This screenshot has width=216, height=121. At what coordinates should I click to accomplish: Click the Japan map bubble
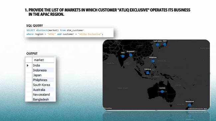(x=165, y=44)
